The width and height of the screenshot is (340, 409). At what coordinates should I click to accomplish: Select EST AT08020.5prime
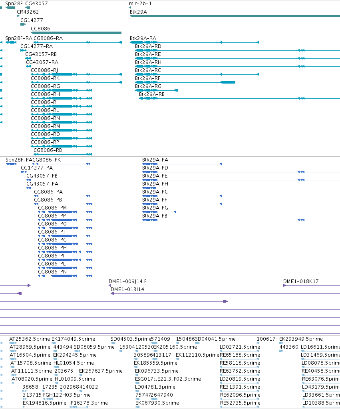[x=32, y=379]
